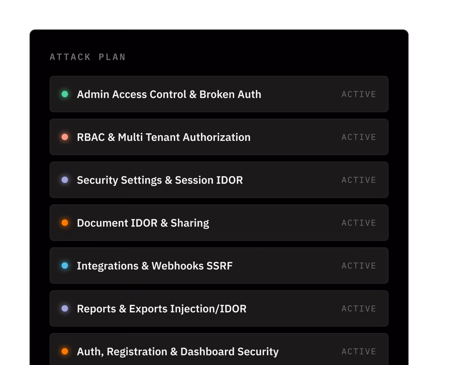Click ACTIVE label on Auth, Registration row
465x365 pixels.
point(359,351)
